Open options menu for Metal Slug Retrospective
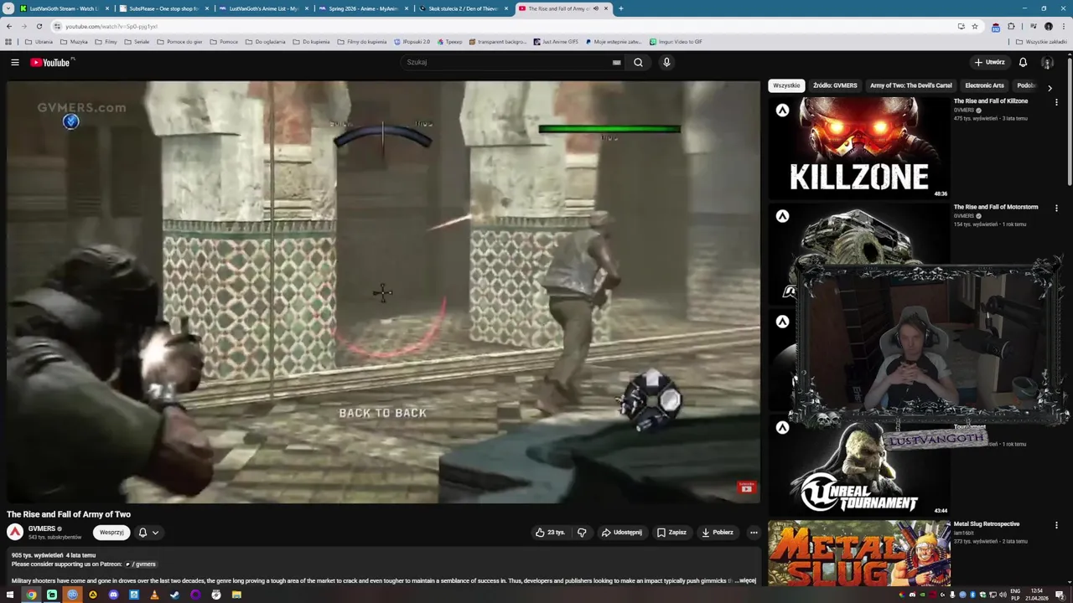1073x603 pixels. [x=1056, y=525]
